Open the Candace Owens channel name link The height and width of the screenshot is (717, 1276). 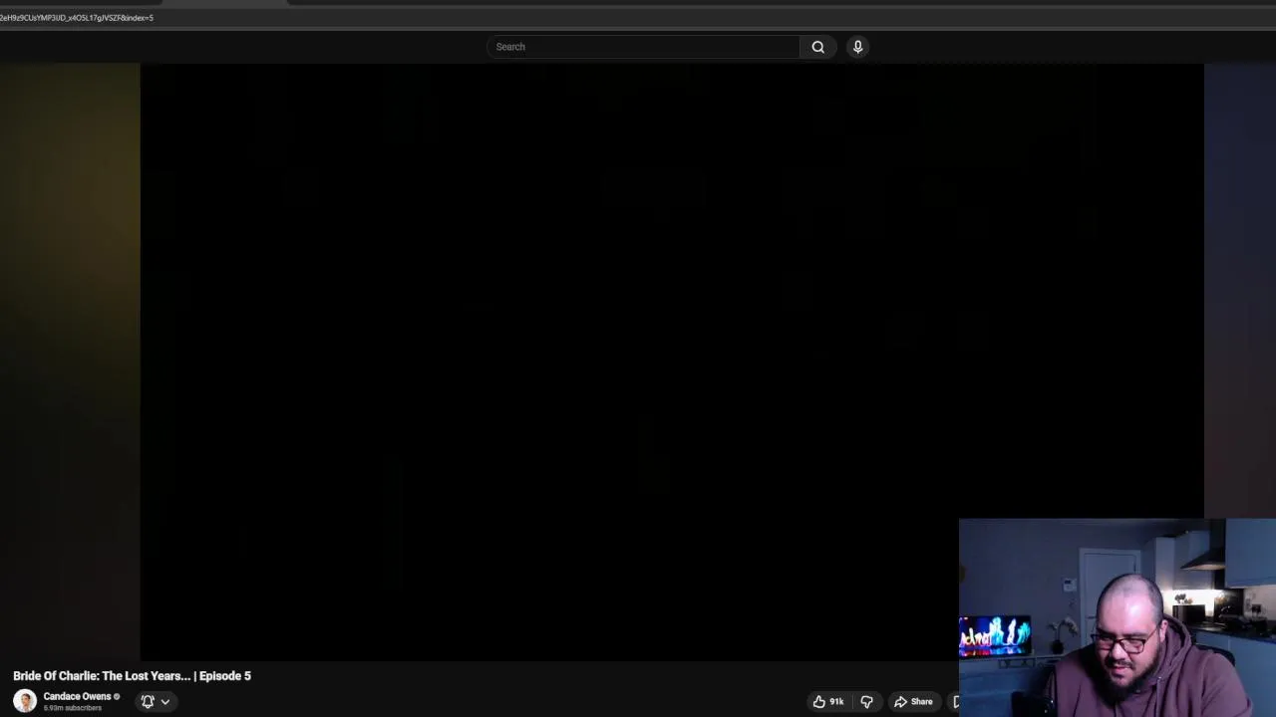(77, 696)
